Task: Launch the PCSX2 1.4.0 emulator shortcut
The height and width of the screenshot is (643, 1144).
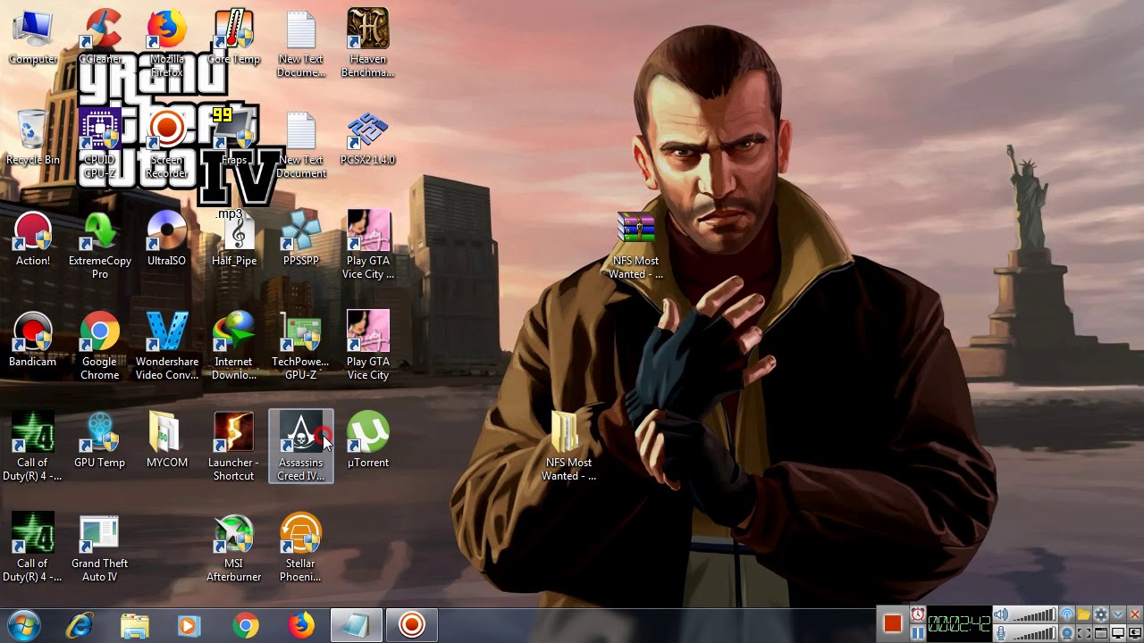Action: [x=368, y=138]
